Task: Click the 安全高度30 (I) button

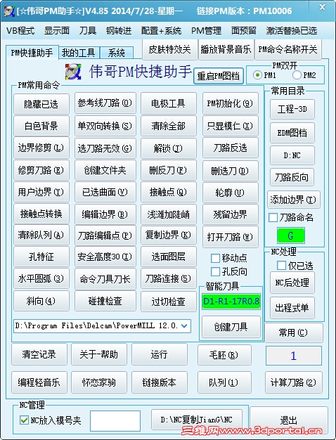Action: coord(105,257)
